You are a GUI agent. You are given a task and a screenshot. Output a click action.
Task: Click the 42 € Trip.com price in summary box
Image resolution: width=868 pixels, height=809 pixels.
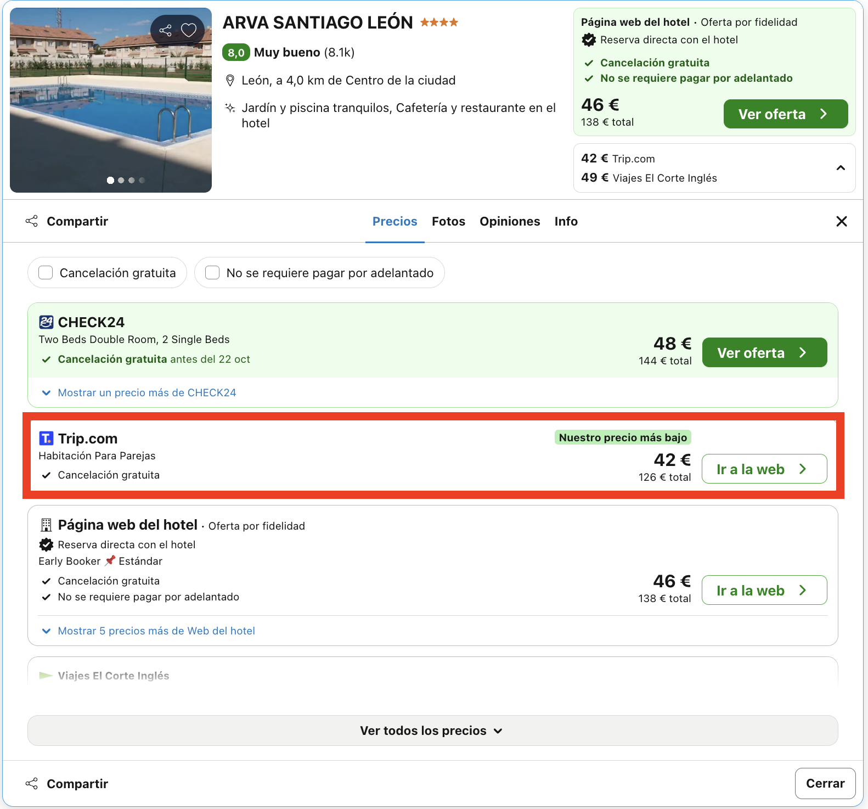(618, 159)
